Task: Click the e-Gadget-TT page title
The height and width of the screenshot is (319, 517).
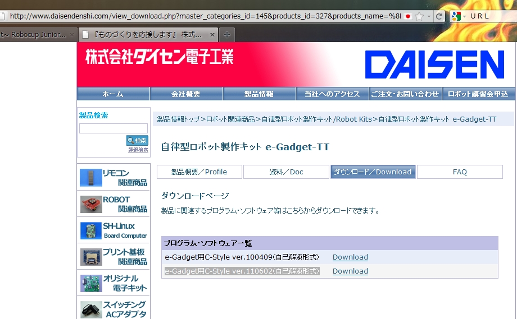Action: click(x=245, y=147)
